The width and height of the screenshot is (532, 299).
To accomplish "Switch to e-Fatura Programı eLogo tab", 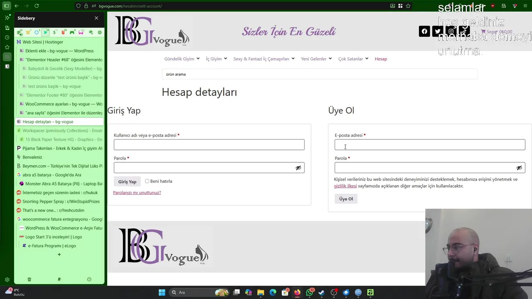I will (62, 246).
